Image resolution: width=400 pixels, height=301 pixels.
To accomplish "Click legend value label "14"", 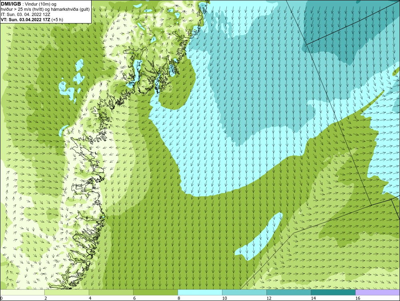I will [x=313, y=298].
